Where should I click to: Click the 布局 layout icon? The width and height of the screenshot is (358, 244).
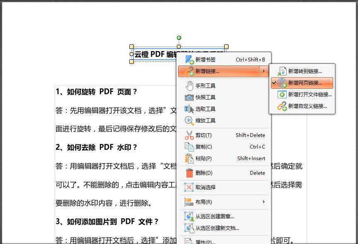[189, 202]
